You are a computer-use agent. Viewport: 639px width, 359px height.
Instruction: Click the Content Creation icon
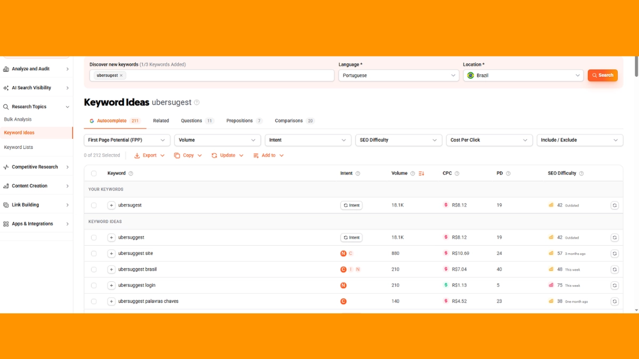pos(6,186)
